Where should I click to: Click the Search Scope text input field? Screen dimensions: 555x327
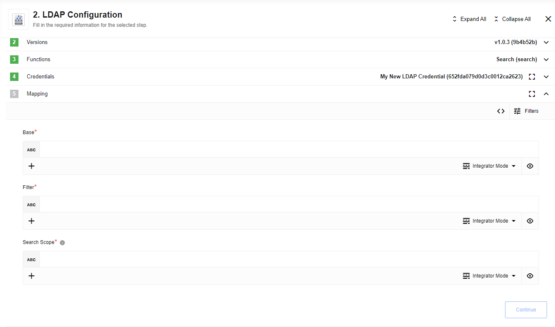point(289,260)
